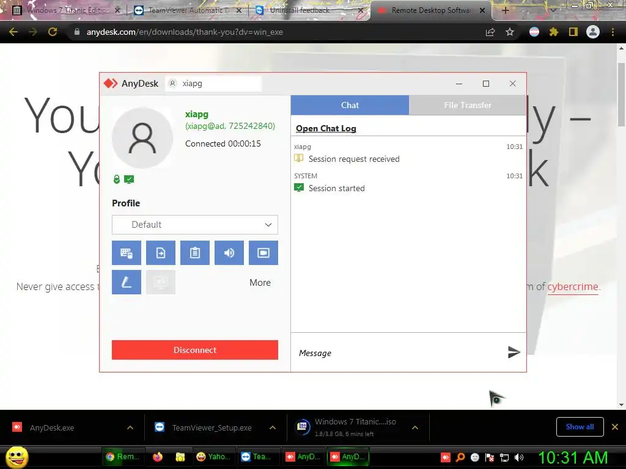Close the Remote Desktop Software tab
The image size is (626, 469).
point(482,10)
